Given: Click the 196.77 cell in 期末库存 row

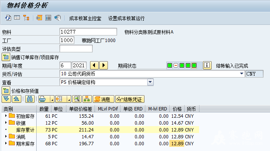Looking at the screenshot, I should (86, 144).
